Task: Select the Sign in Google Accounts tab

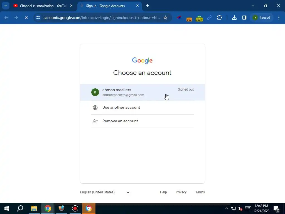Action: pyautogui.click(x=110, y=6)
